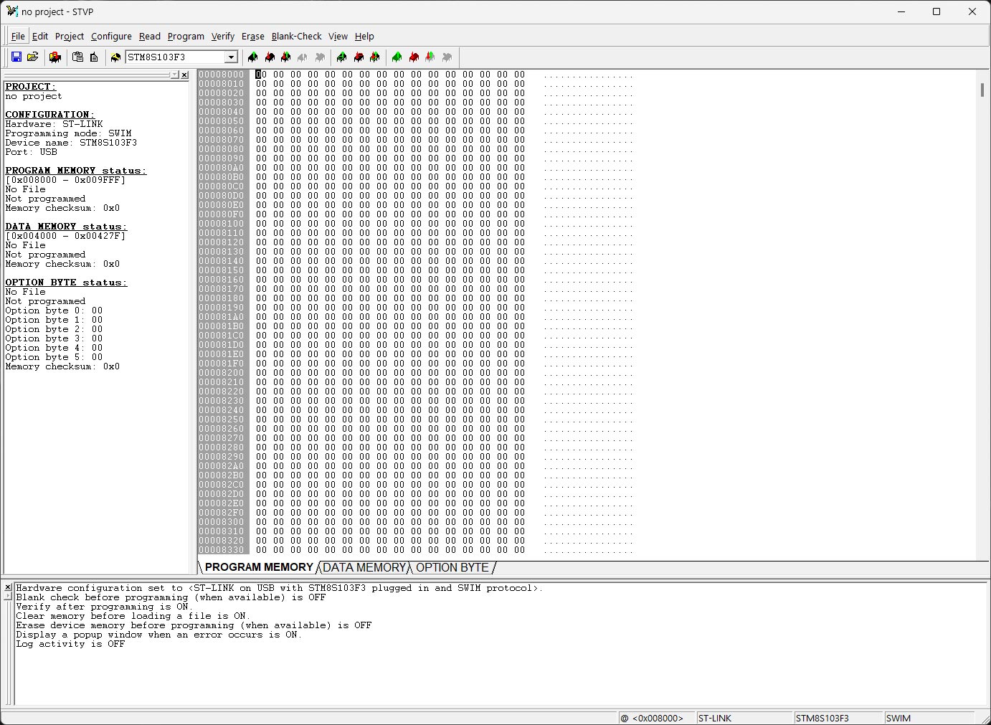Click the PROJECT: heading in side panel

click(x=30, y=87)
